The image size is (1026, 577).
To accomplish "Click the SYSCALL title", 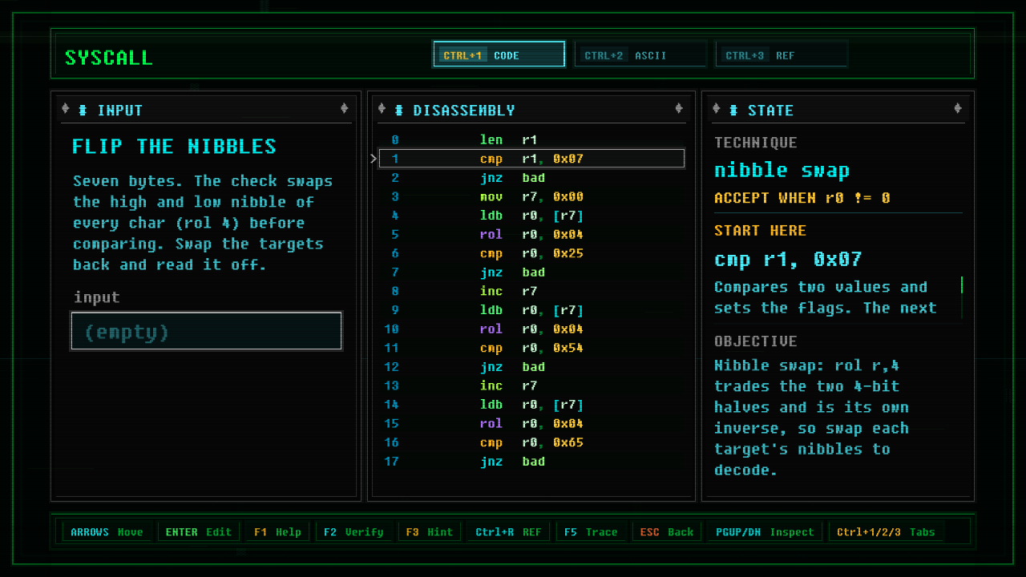I will [108, 58].
